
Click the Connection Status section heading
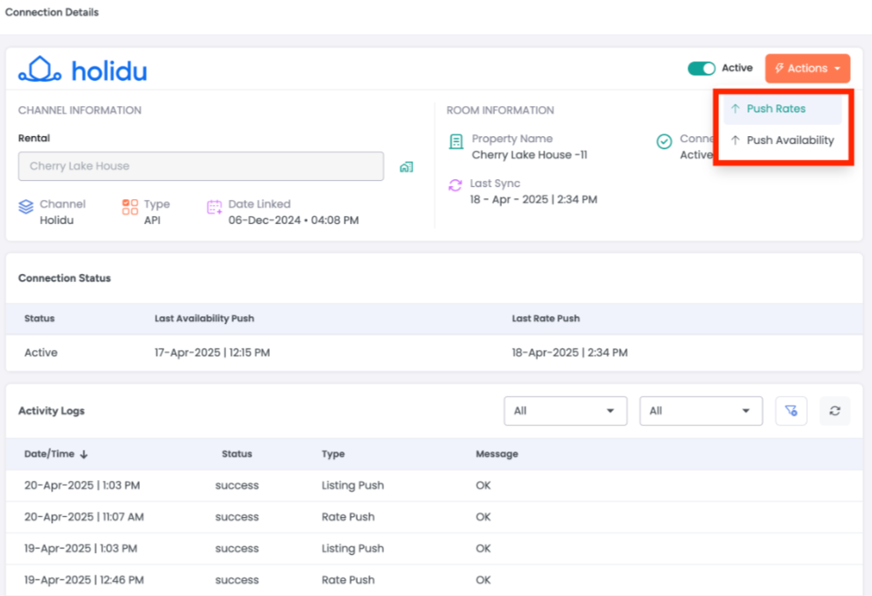coord(64,278)
